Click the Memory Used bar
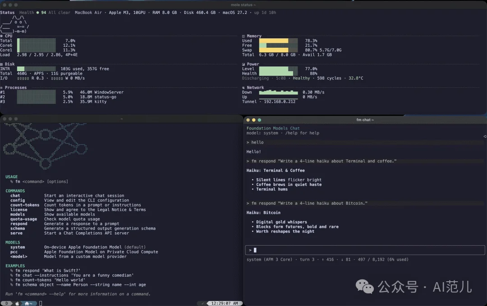The height and width of the screenshot is (306, 487). [278, 40]
